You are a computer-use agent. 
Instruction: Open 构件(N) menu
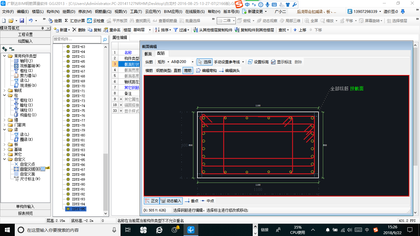coord(53,11)
